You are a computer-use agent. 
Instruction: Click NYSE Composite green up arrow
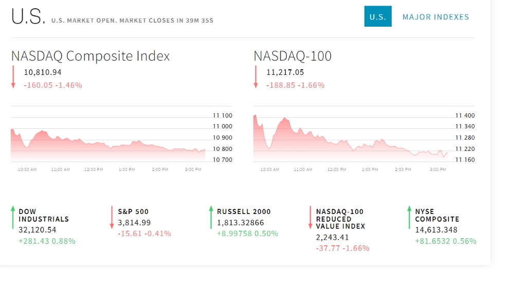point(410,217)
